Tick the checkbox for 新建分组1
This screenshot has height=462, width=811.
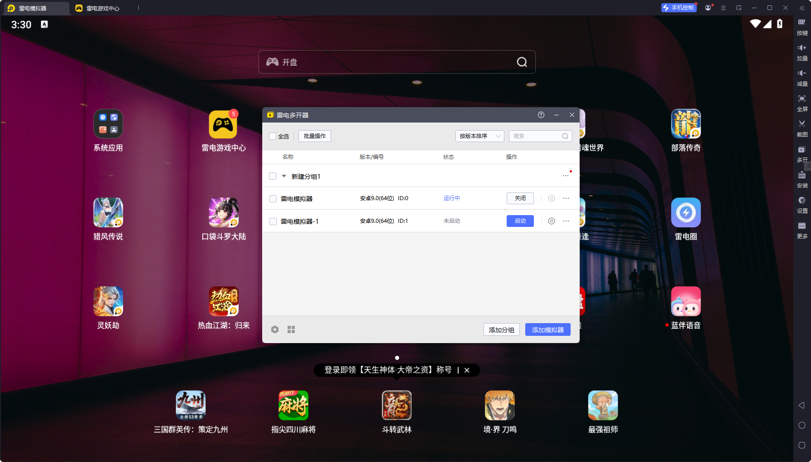pos(273,176)
